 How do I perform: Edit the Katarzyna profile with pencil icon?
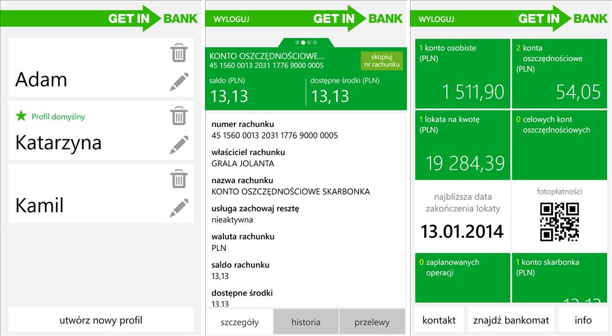pyautogui.click(x=179, y=145)
